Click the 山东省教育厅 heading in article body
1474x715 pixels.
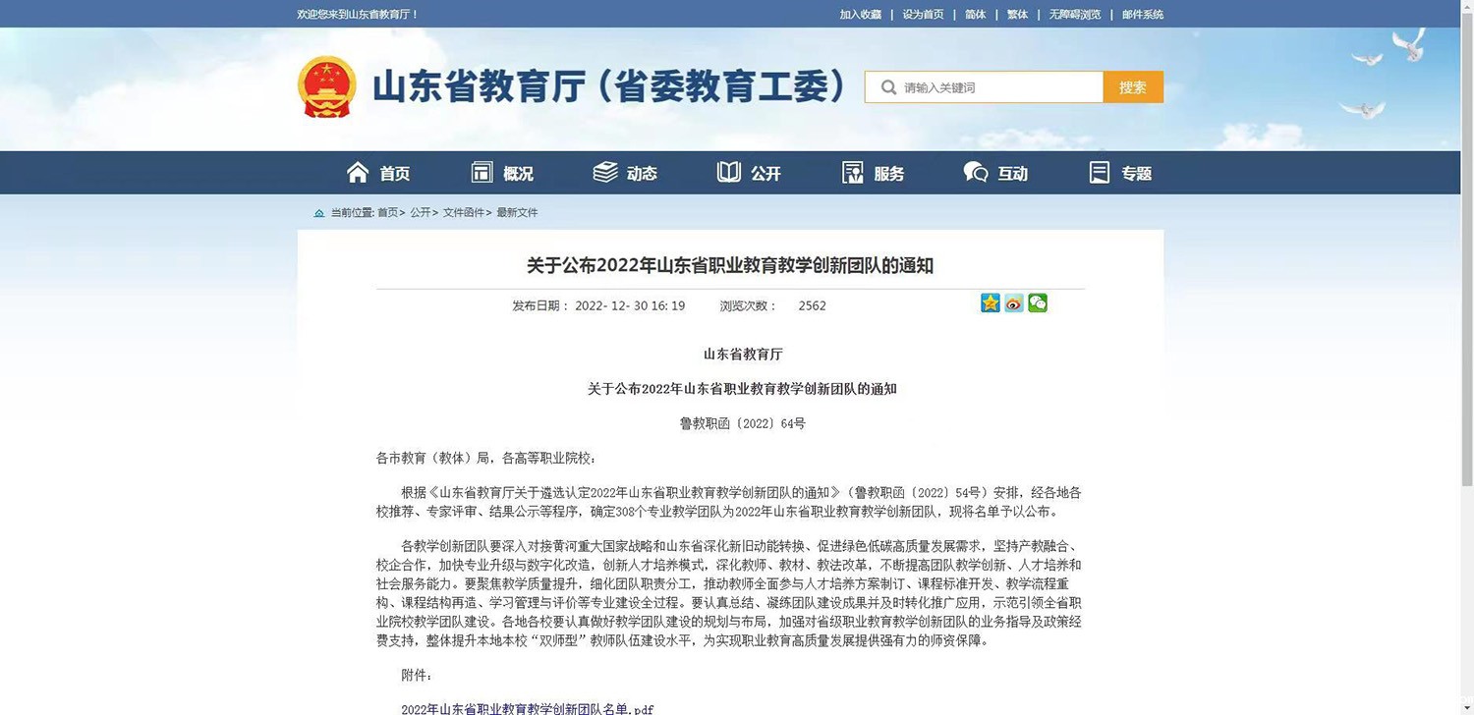[743, 355]
